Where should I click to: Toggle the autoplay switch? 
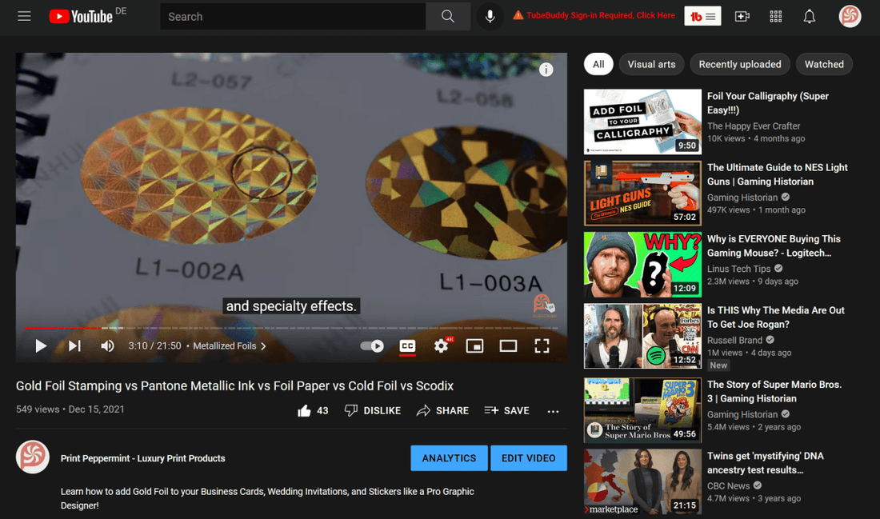tap(372, 346)
